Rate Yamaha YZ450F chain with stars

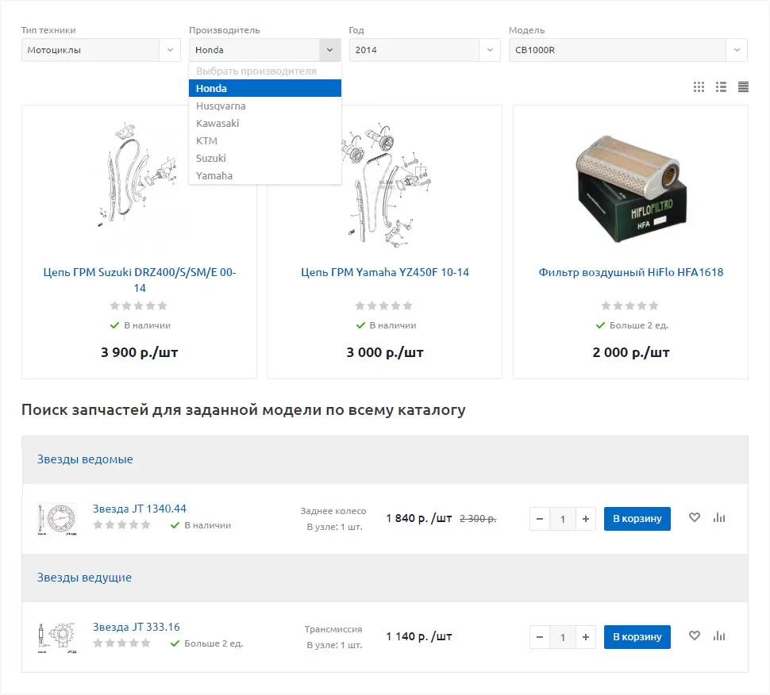(x=384, y=305)
